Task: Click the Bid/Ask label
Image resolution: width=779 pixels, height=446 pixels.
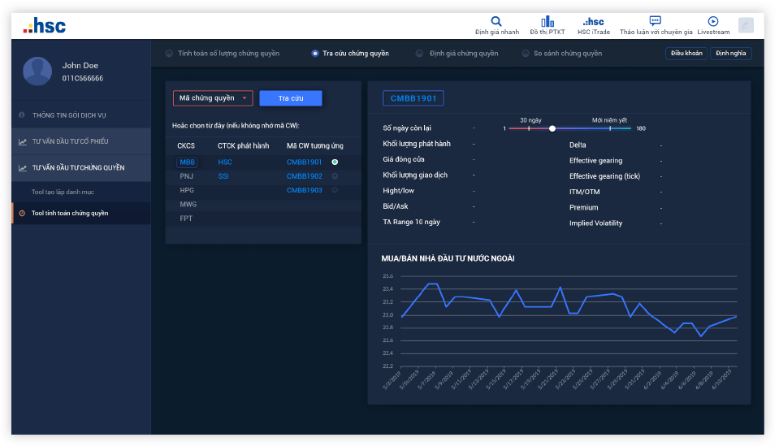Action: pyautogui.click(x=396, y=206)
